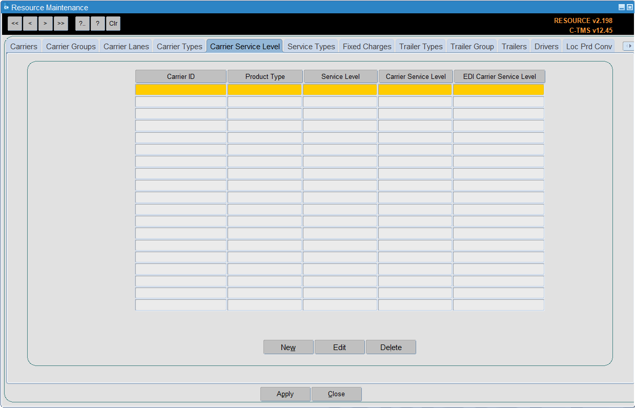Image resolution: width=635 pixels, height=408 pixels.
Task: Click highlighted Product Type cell in first row
Action: pyautogui.click(x=264, y=90)
